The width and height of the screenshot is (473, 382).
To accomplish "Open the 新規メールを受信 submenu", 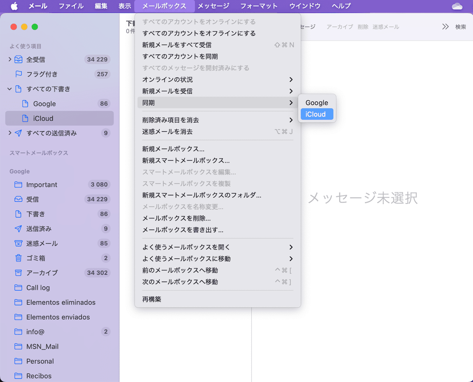I will click(x=218, y=91).
